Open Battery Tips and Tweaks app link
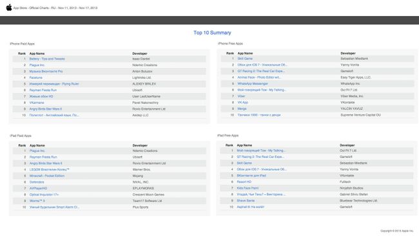This screenshot has width=419, height=236. [47, 59]
